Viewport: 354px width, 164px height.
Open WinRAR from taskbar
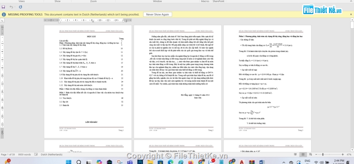[x=252, y=162]
